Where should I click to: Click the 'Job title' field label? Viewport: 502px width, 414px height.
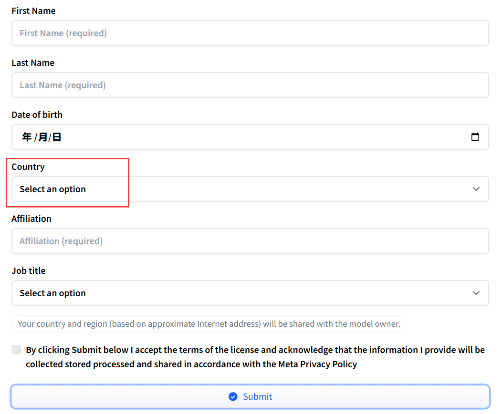(x=29, y=270)
